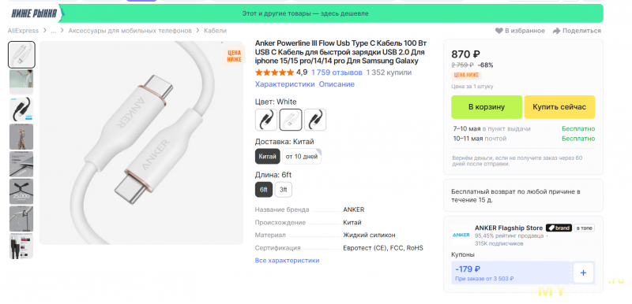
Task: Expand Все характеристики list
Action: click(287, 261)
